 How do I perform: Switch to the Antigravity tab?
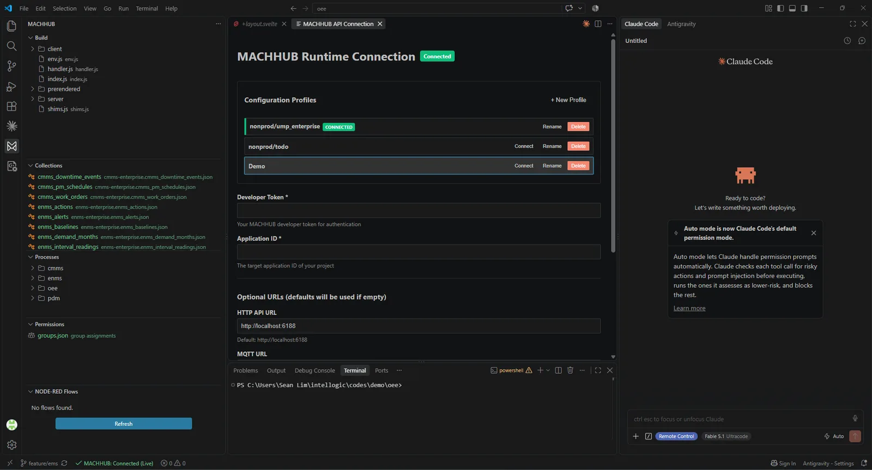(681, 24)
